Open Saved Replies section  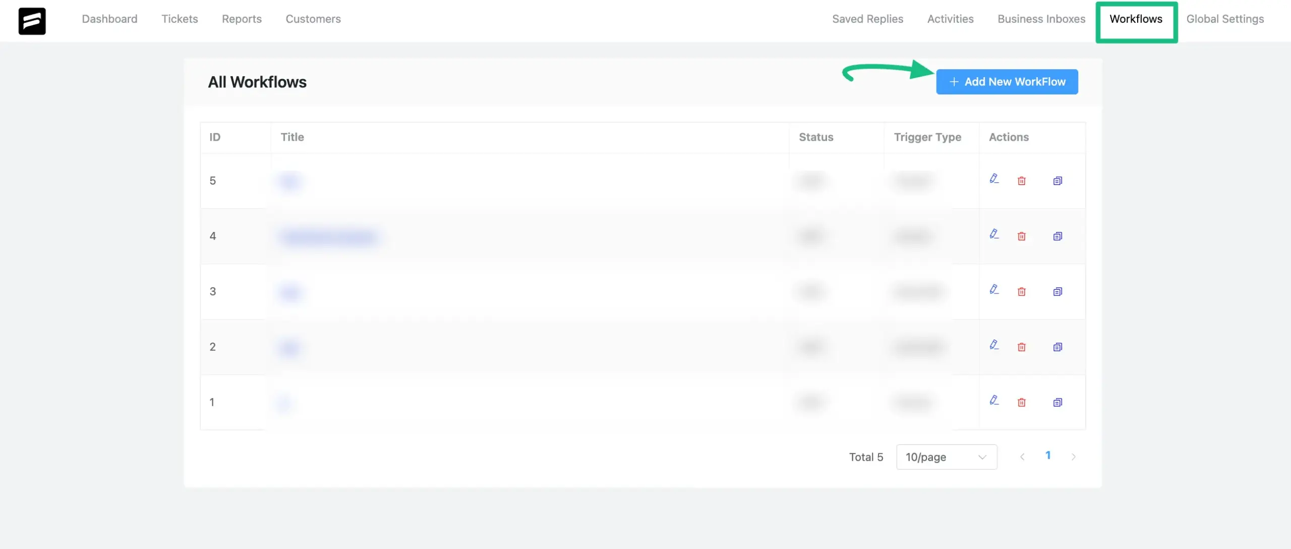(x=867, y=19)
